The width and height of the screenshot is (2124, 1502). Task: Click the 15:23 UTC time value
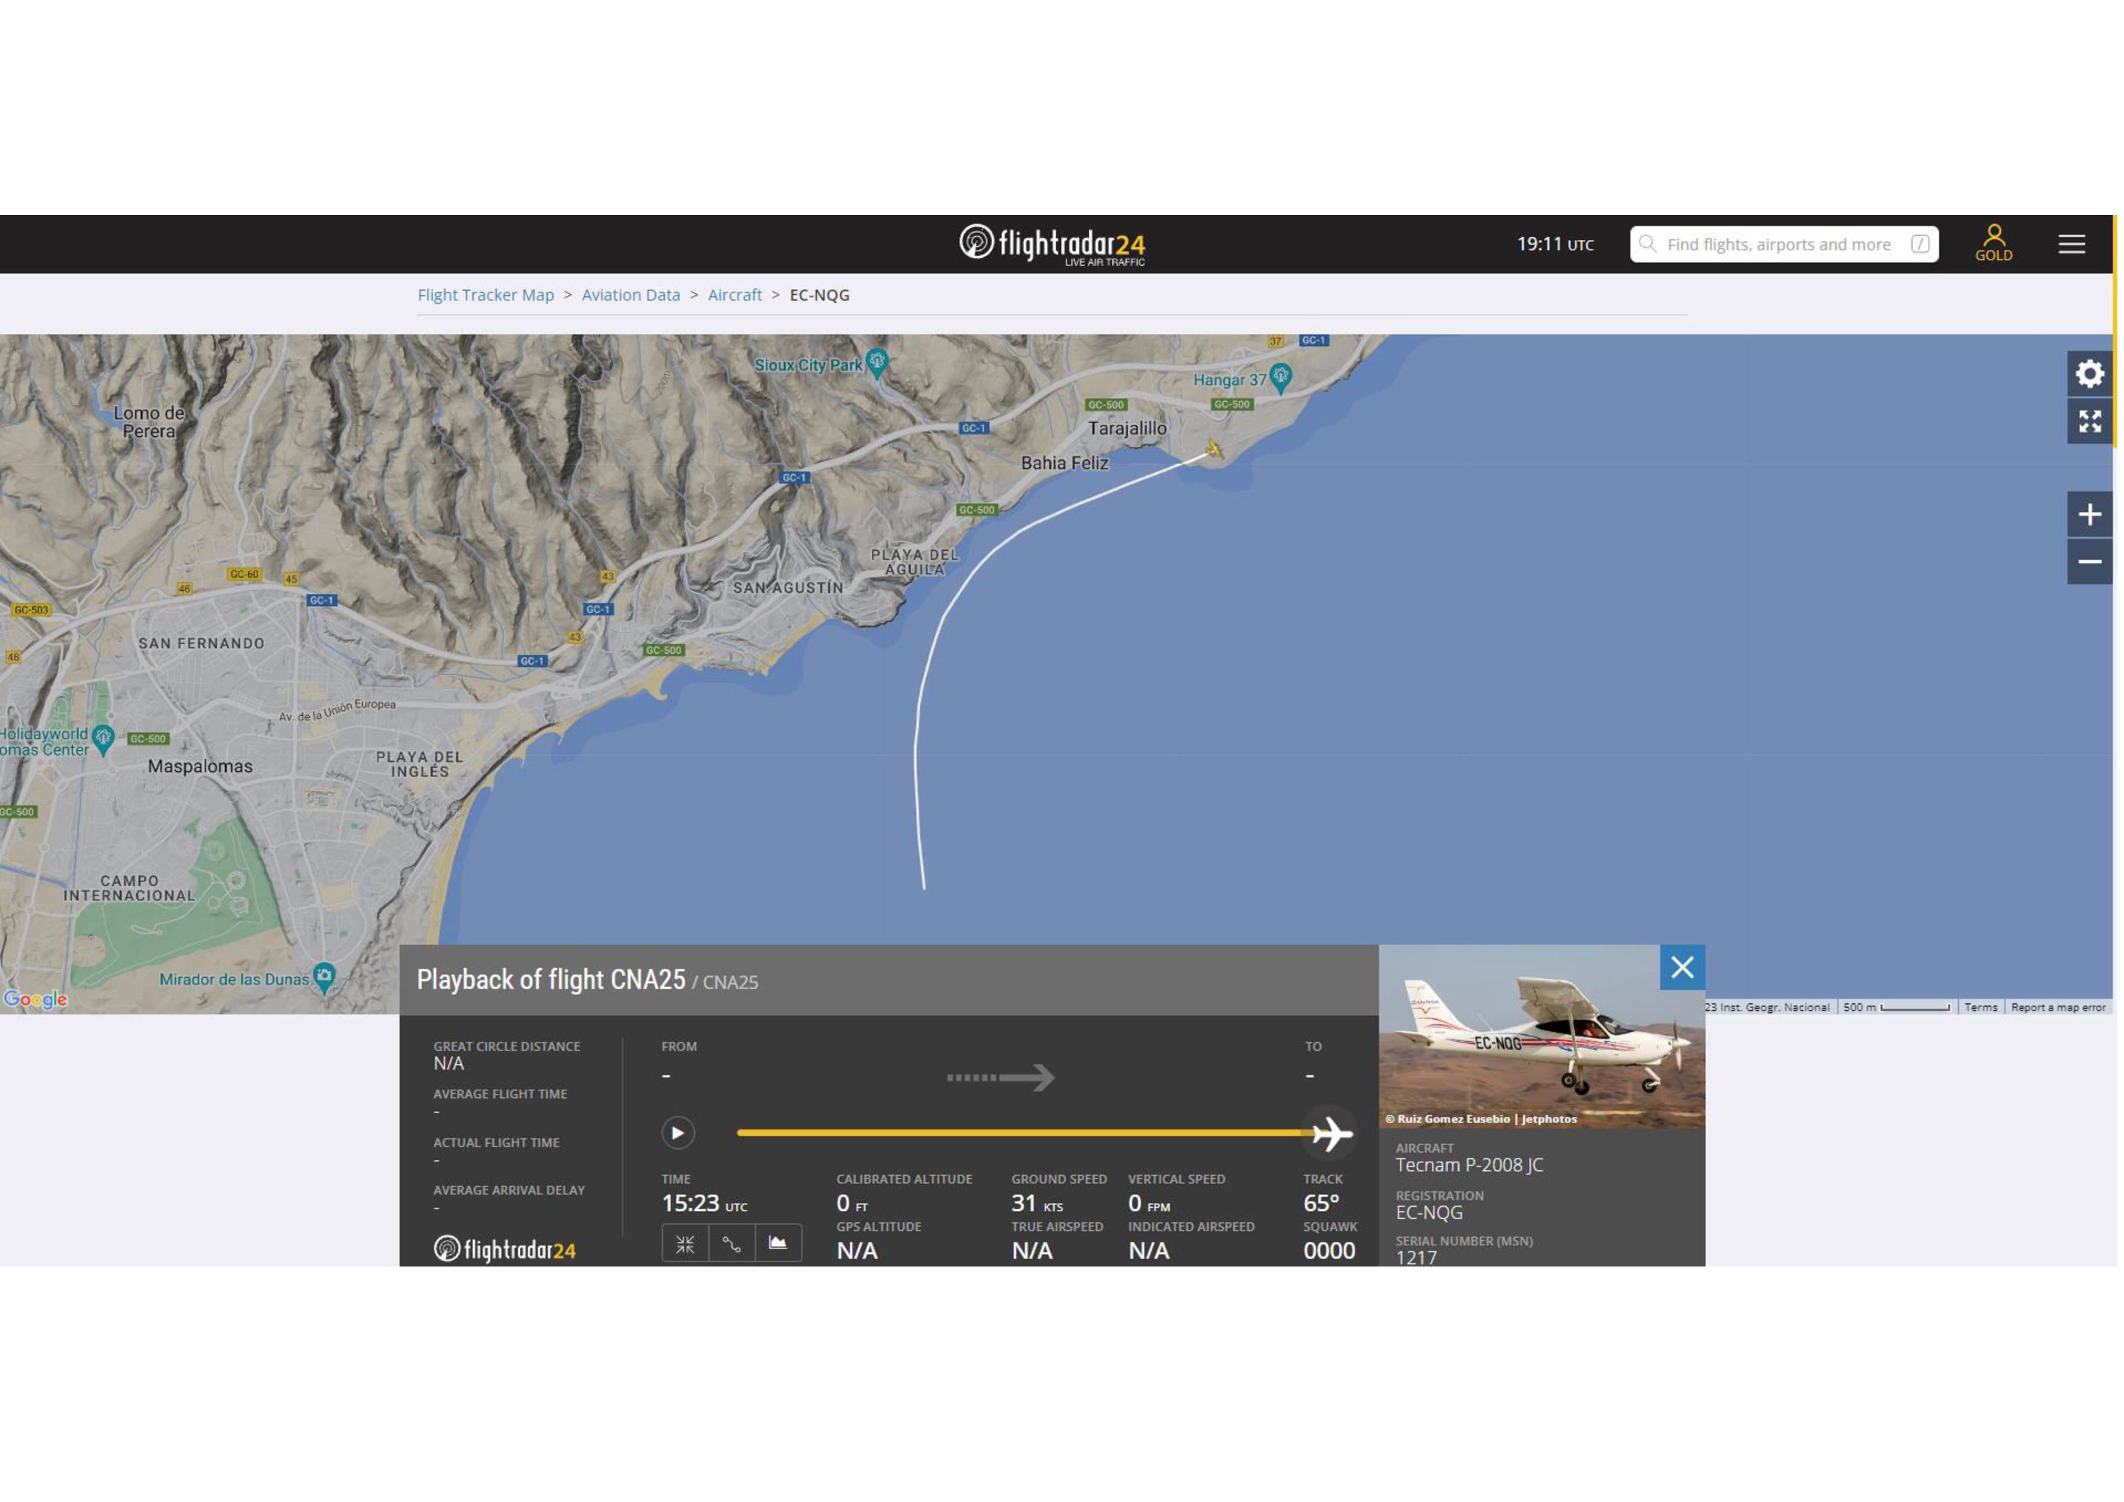(705, 1204)
